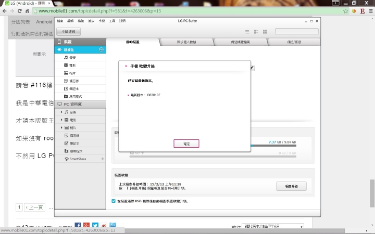Switch to grid thumbnail view icon
The height and width of the screenshot is (234, 375).
click(x=265, y=32)
